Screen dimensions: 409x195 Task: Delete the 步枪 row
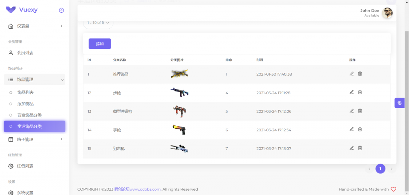360,92
